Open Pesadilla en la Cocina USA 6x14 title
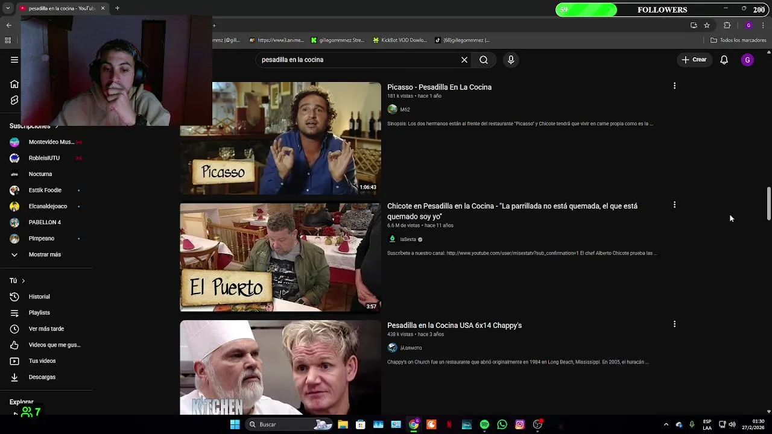The image size is (772, 434). [454, 325]
